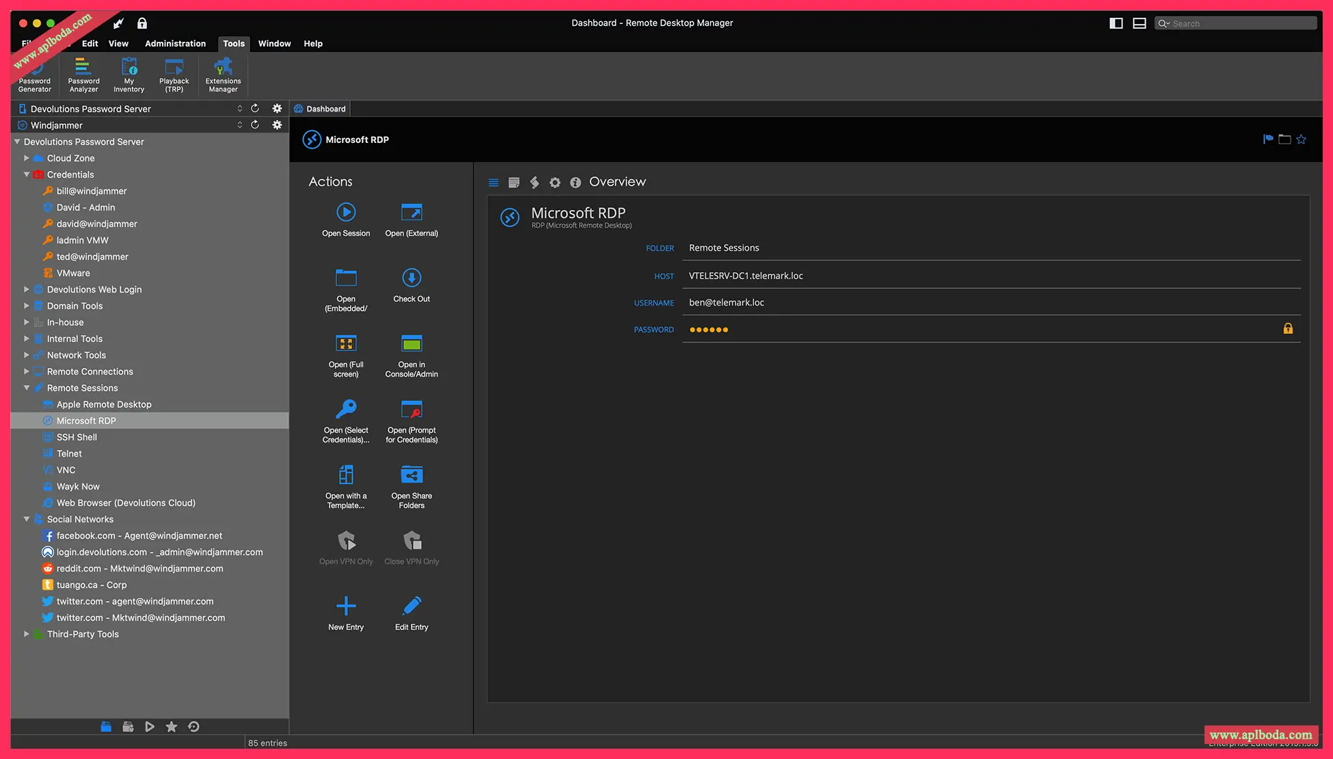1333x759 pixels.
Task: Expand the Devolutions Web Login folder
Action: (x=27, y=289)
